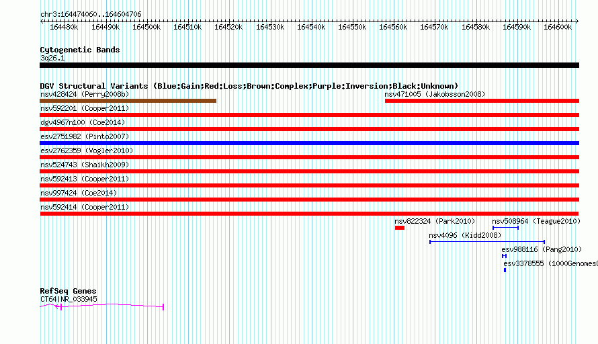Click the red bar under dgv4967n100
Image resolution: width=598 pixels, height=344 pixels.
pyautogui.click(x=309, y=129)
